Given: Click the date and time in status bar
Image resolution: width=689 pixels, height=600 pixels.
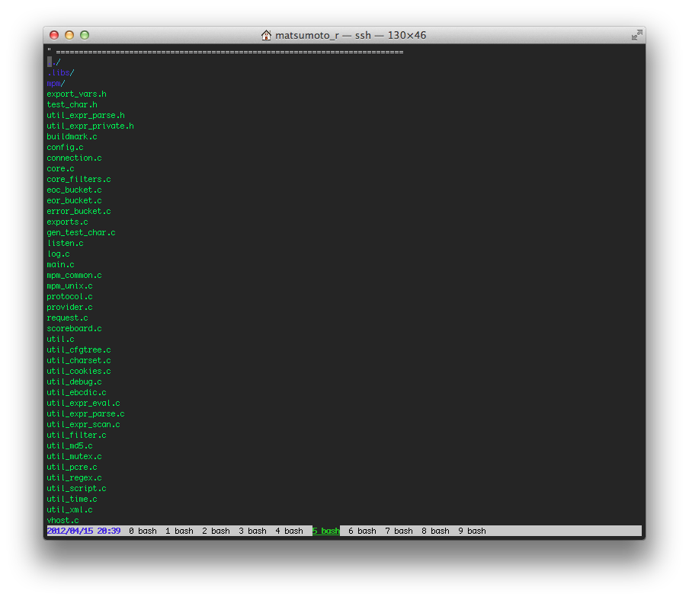Looking at the screenshot, I should click(x=84, y=531).
